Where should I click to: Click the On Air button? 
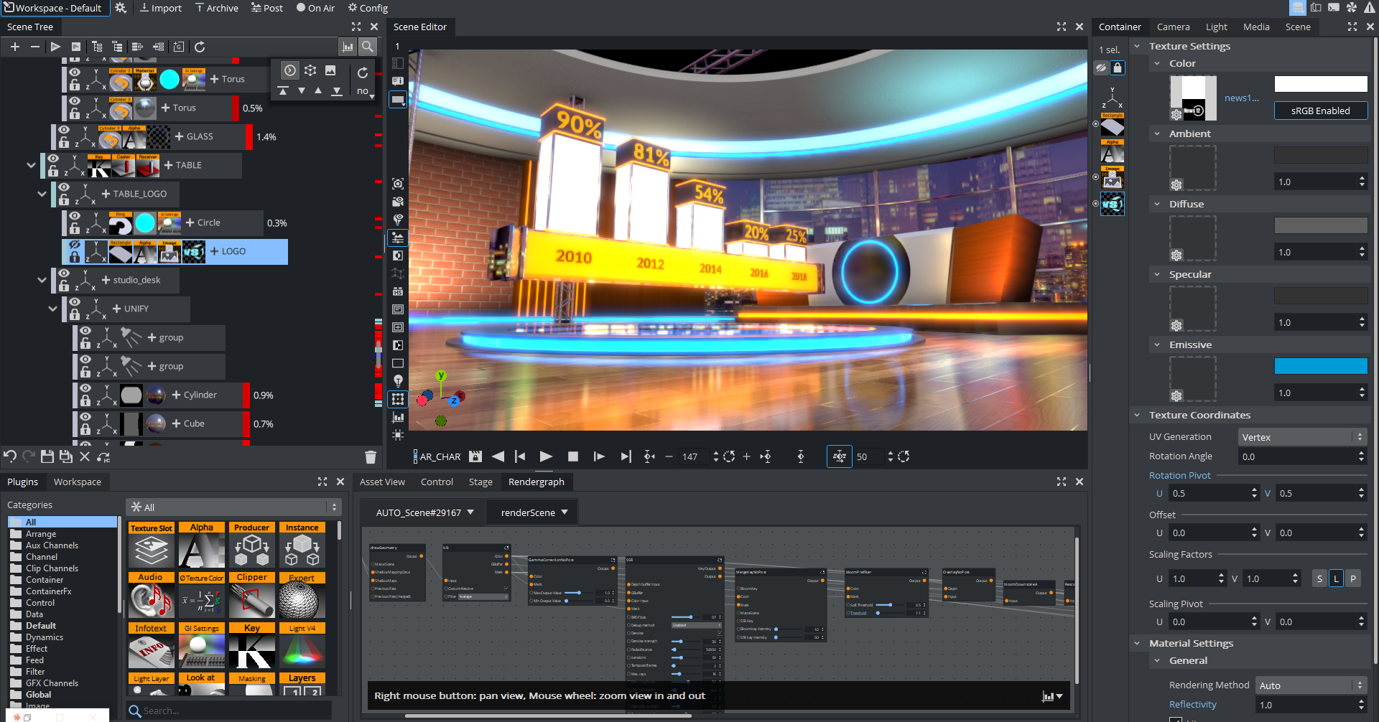point(315,8)
